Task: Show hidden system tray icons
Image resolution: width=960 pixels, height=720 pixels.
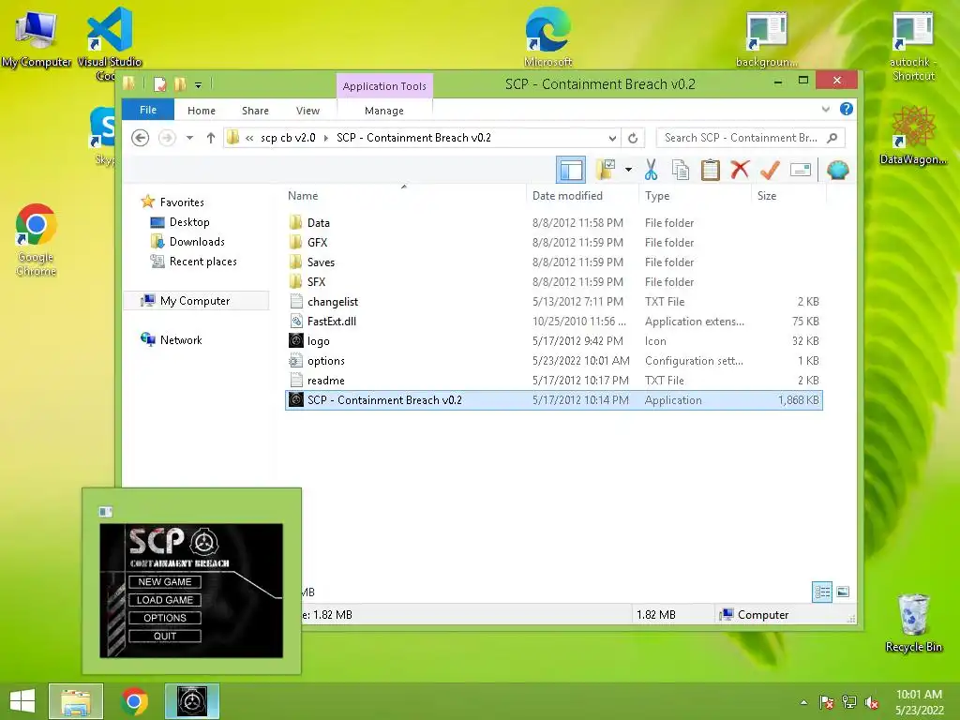Action: [x=803, y=702]
